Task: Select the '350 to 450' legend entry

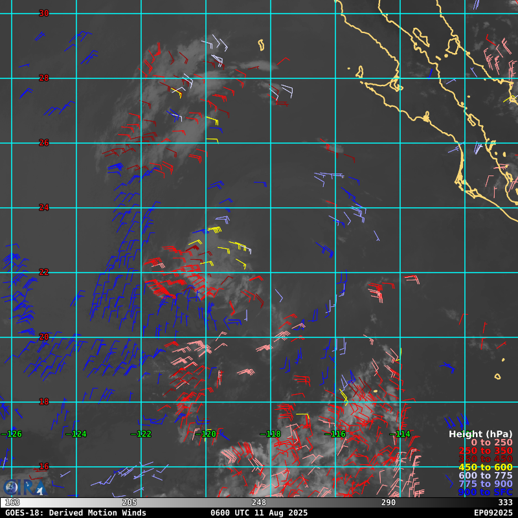Action: point(486,459)
